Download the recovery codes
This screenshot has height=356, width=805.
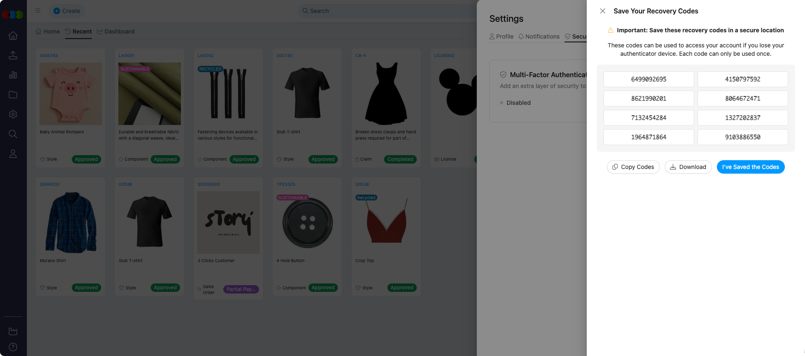[x=688, y=167]
